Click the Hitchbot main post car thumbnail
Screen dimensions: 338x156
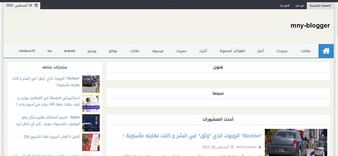point(296,142)
